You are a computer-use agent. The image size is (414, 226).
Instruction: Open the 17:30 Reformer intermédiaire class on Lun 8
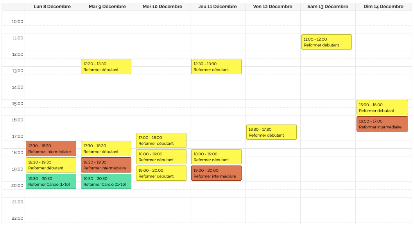pos(50,148)
